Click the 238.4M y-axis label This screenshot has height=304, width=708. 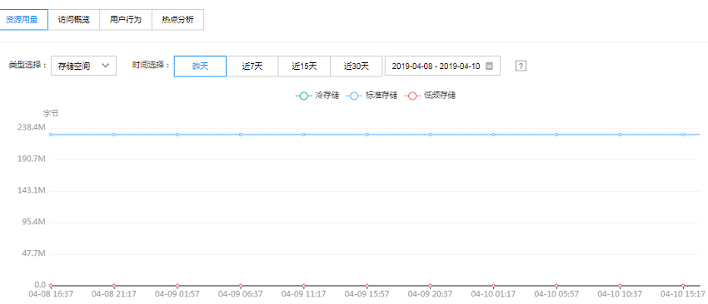coord(32,127)
